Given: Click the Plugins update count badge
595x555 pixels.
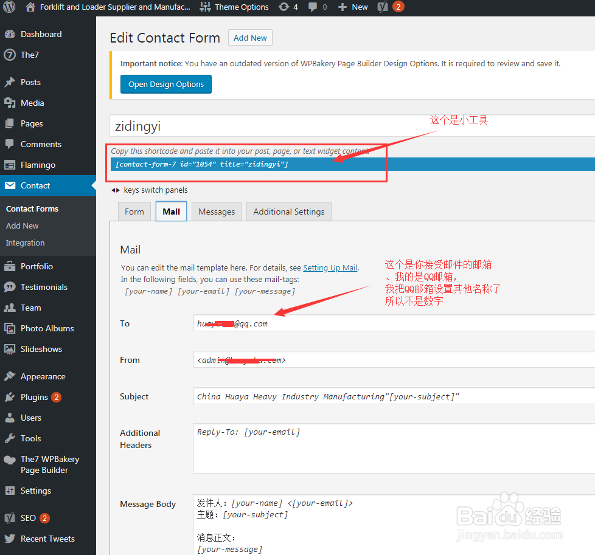Looking at the screenshot, I should [56, 397].
